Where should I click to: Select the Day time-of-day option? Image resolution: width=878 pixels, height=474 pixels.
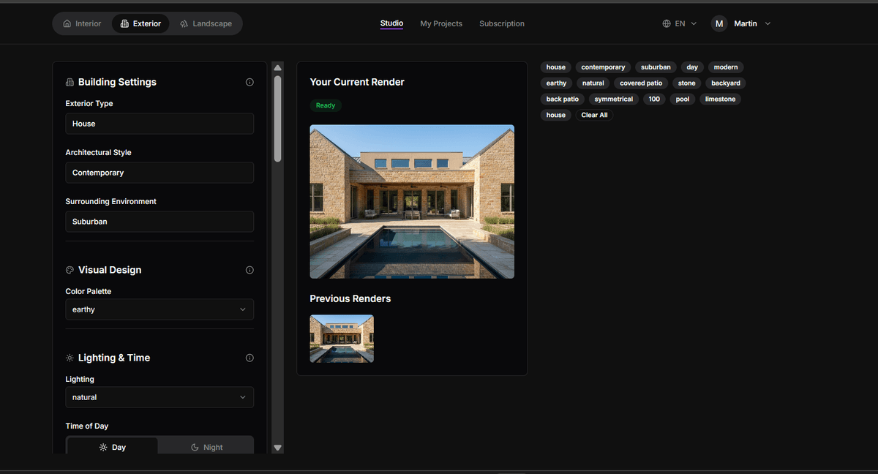[112, 446]
